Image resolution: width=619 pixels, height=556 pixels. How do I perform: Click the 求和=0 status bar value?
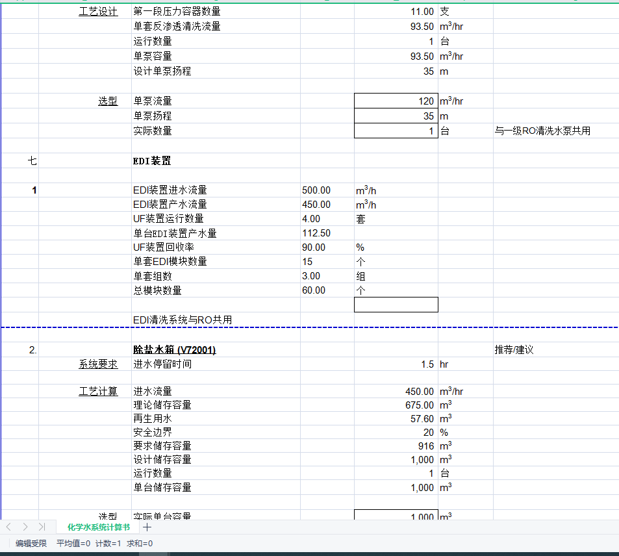pyautogui.click(x=140, y=544)
